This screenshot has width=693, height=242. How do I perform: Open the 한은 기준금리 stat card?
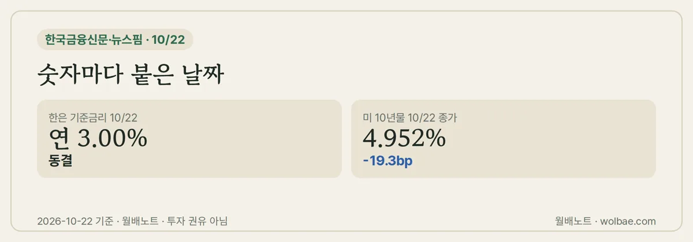(189, 139)
